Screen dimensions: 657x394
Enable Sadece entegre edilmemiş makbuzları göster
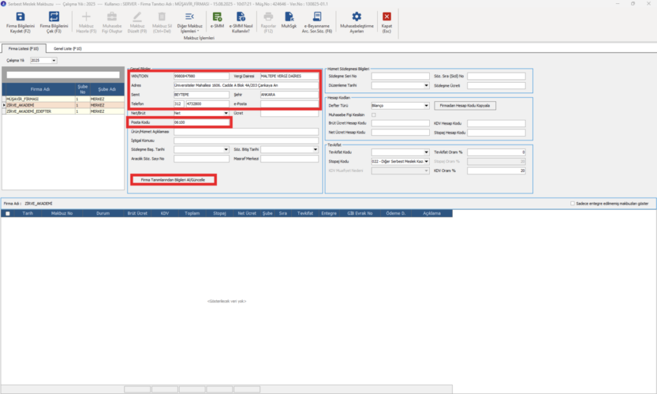(572, 203)
